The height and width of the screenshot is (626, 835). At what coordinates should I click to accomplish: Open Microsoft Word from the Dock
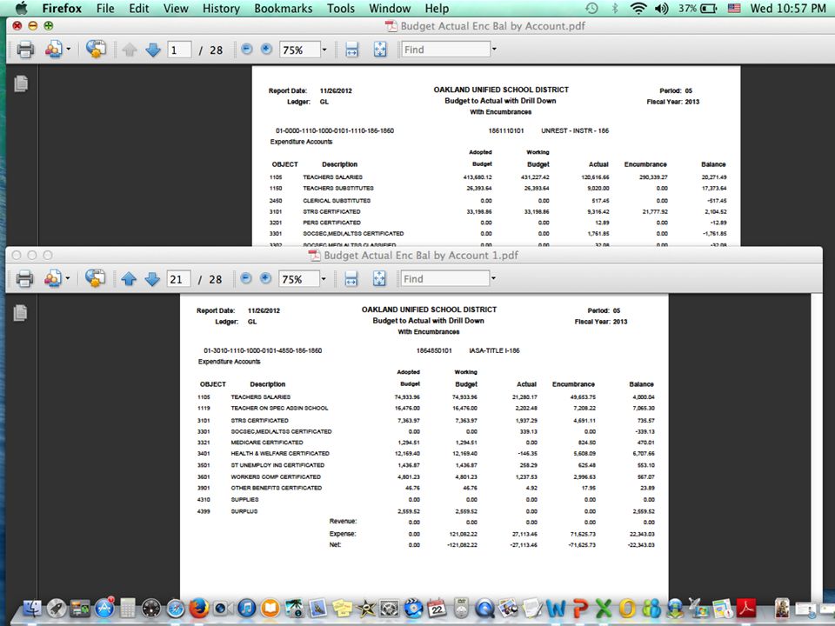pos(556,608)
